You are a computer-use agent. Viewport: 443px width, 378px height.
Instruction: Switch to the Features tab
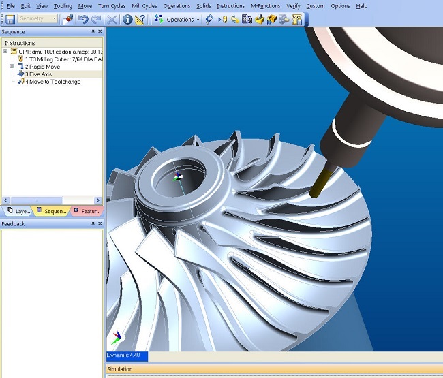pos(86,211)
